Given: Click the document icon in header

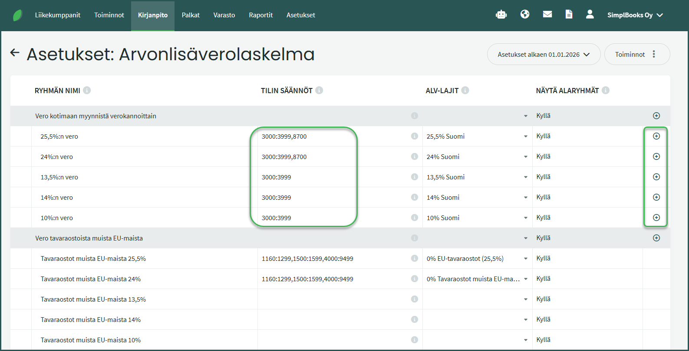Looking at the screenshot, I should coord(569,15).
